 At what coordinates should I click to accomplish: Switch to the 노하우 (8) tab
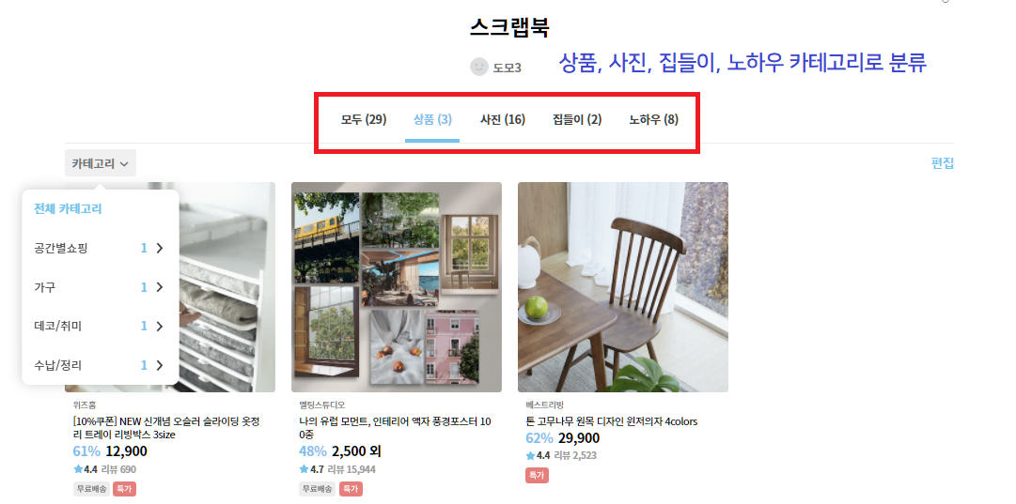point(654,120)
